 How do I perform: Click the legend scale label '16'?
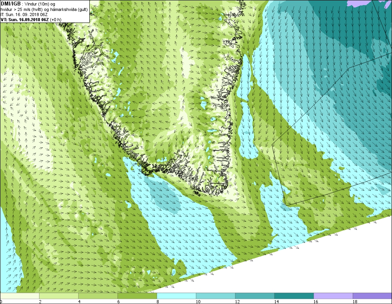click(x=316, y=302)
